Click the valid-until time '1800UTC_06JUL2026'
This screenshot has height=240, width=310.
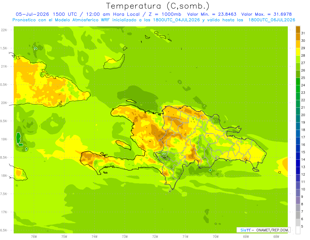pos(272,20)
